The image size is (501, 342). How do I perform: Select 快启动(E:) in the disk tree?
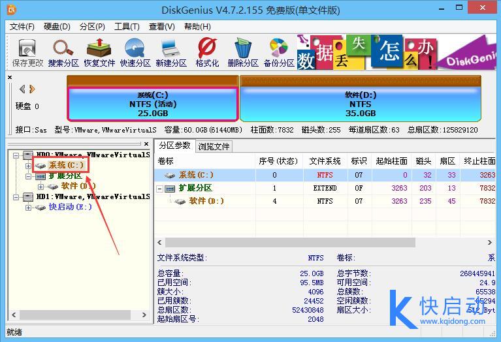pos(71,207)
